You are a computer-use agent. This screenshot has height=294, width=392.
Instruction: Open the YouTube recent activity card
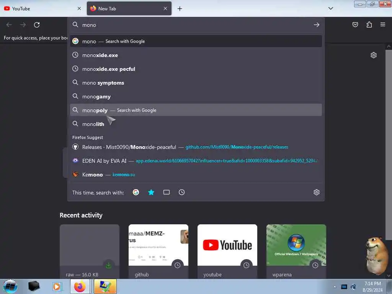(x=227, y=252)
